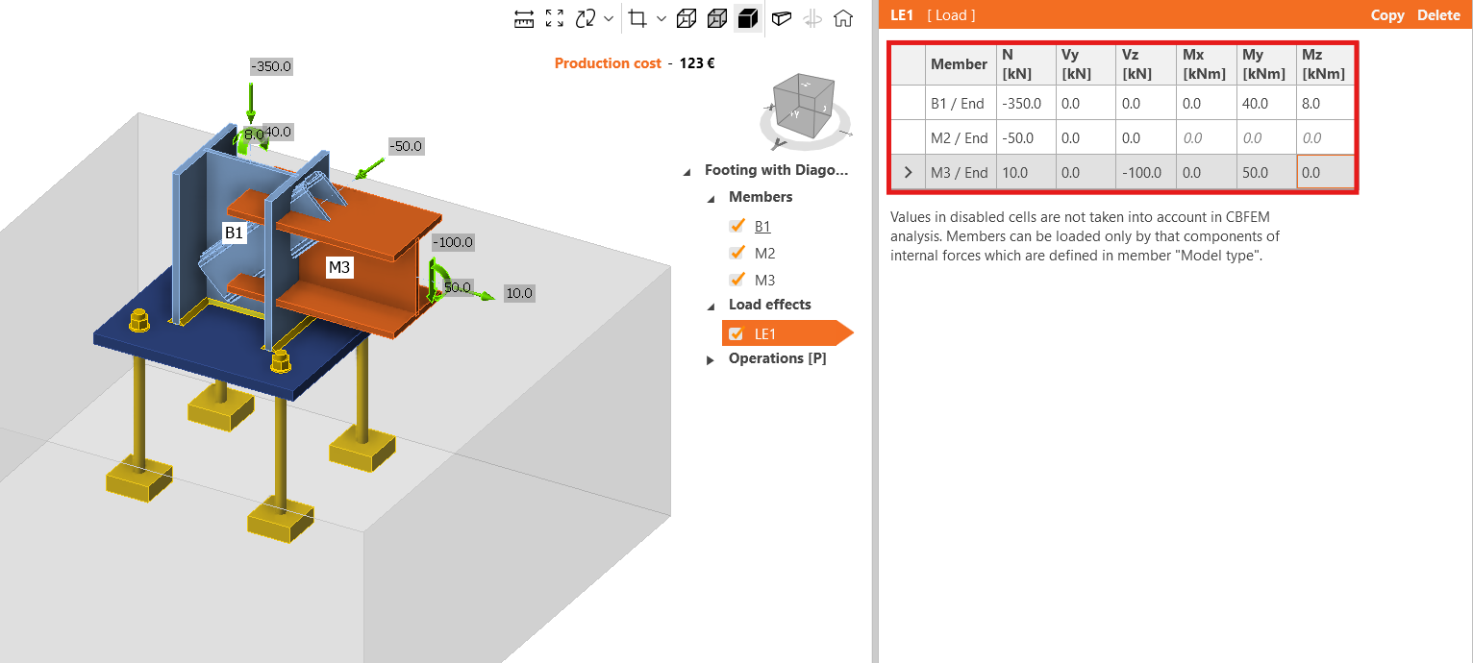Uncheck member M3 checkbox
Image resolution: width=1473 pixels, height=663 pixels.
[737, 280]
